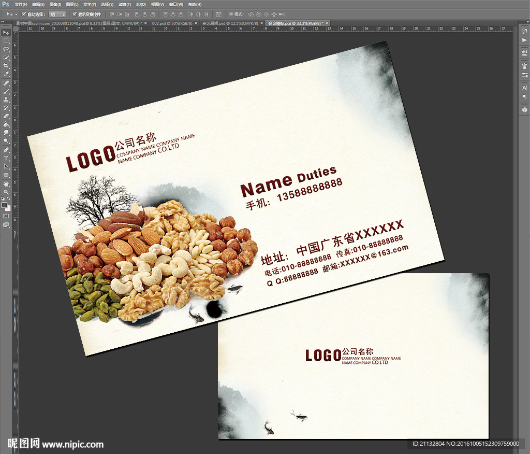This screenshot has height=454, width=530.
Task: Select the Crop tool
Action: coord(6,66)
